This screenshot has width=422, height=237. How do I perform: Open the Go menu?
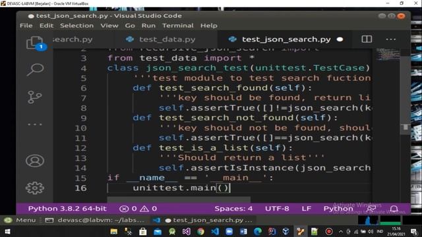130,26
